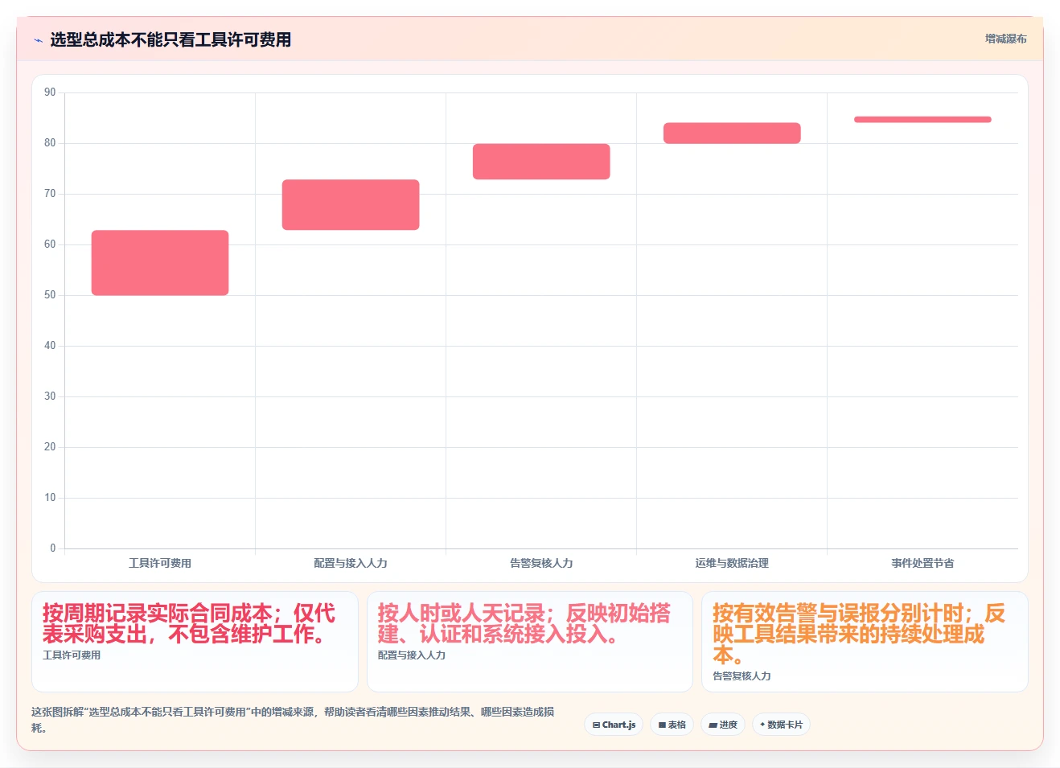This screenshot has height=768, width=1060.
Task: Click the y-axis value 60
Action: click(50, 244)
